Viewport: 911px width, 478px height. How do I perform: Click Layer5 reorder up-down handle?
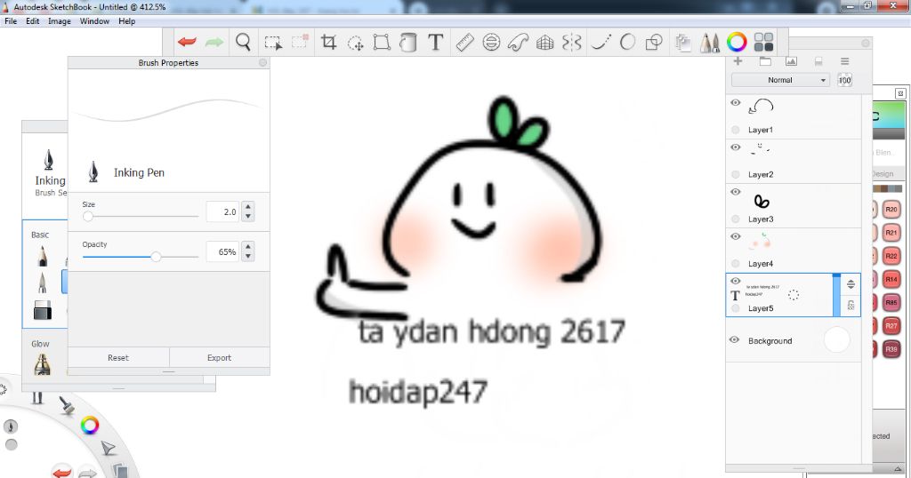pyautogui.click(x=851, y=283)
